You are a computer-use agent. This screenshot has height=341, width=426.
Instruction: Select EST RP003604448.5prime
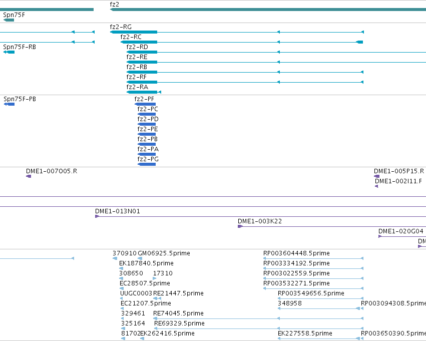coord(313,258)
